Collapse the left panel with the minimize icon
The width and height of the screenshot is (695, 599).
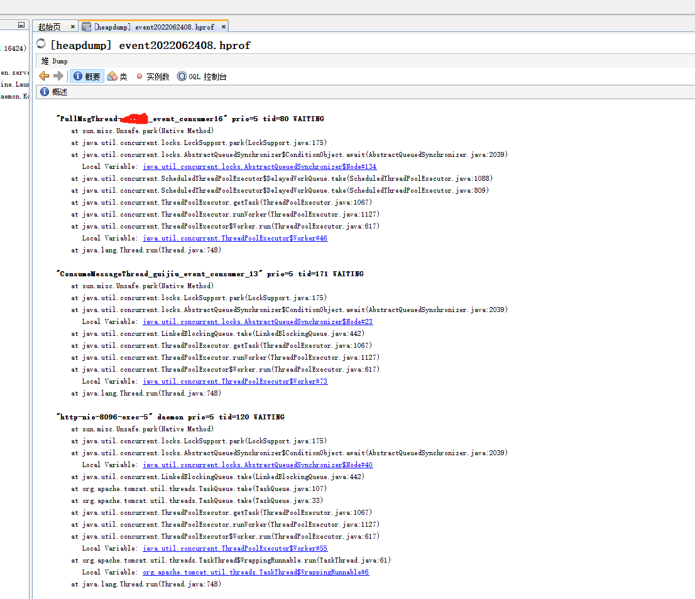pyautogui.click(x=21, y=24)
